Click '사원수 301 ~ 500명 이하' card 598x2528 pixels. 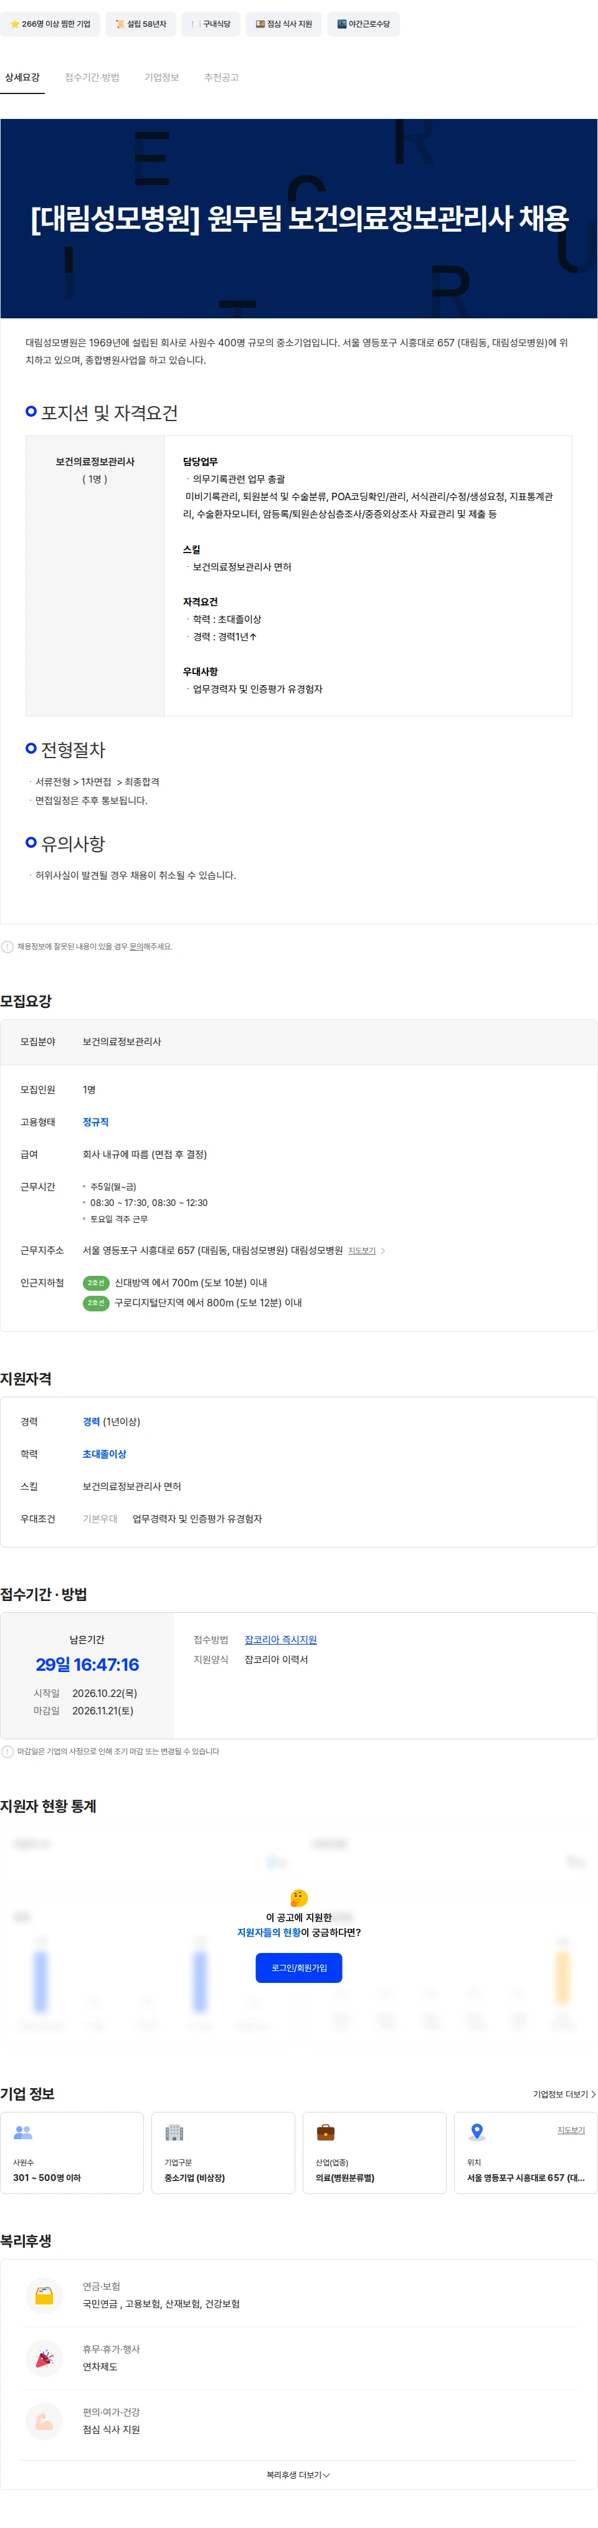[72, 2153]
